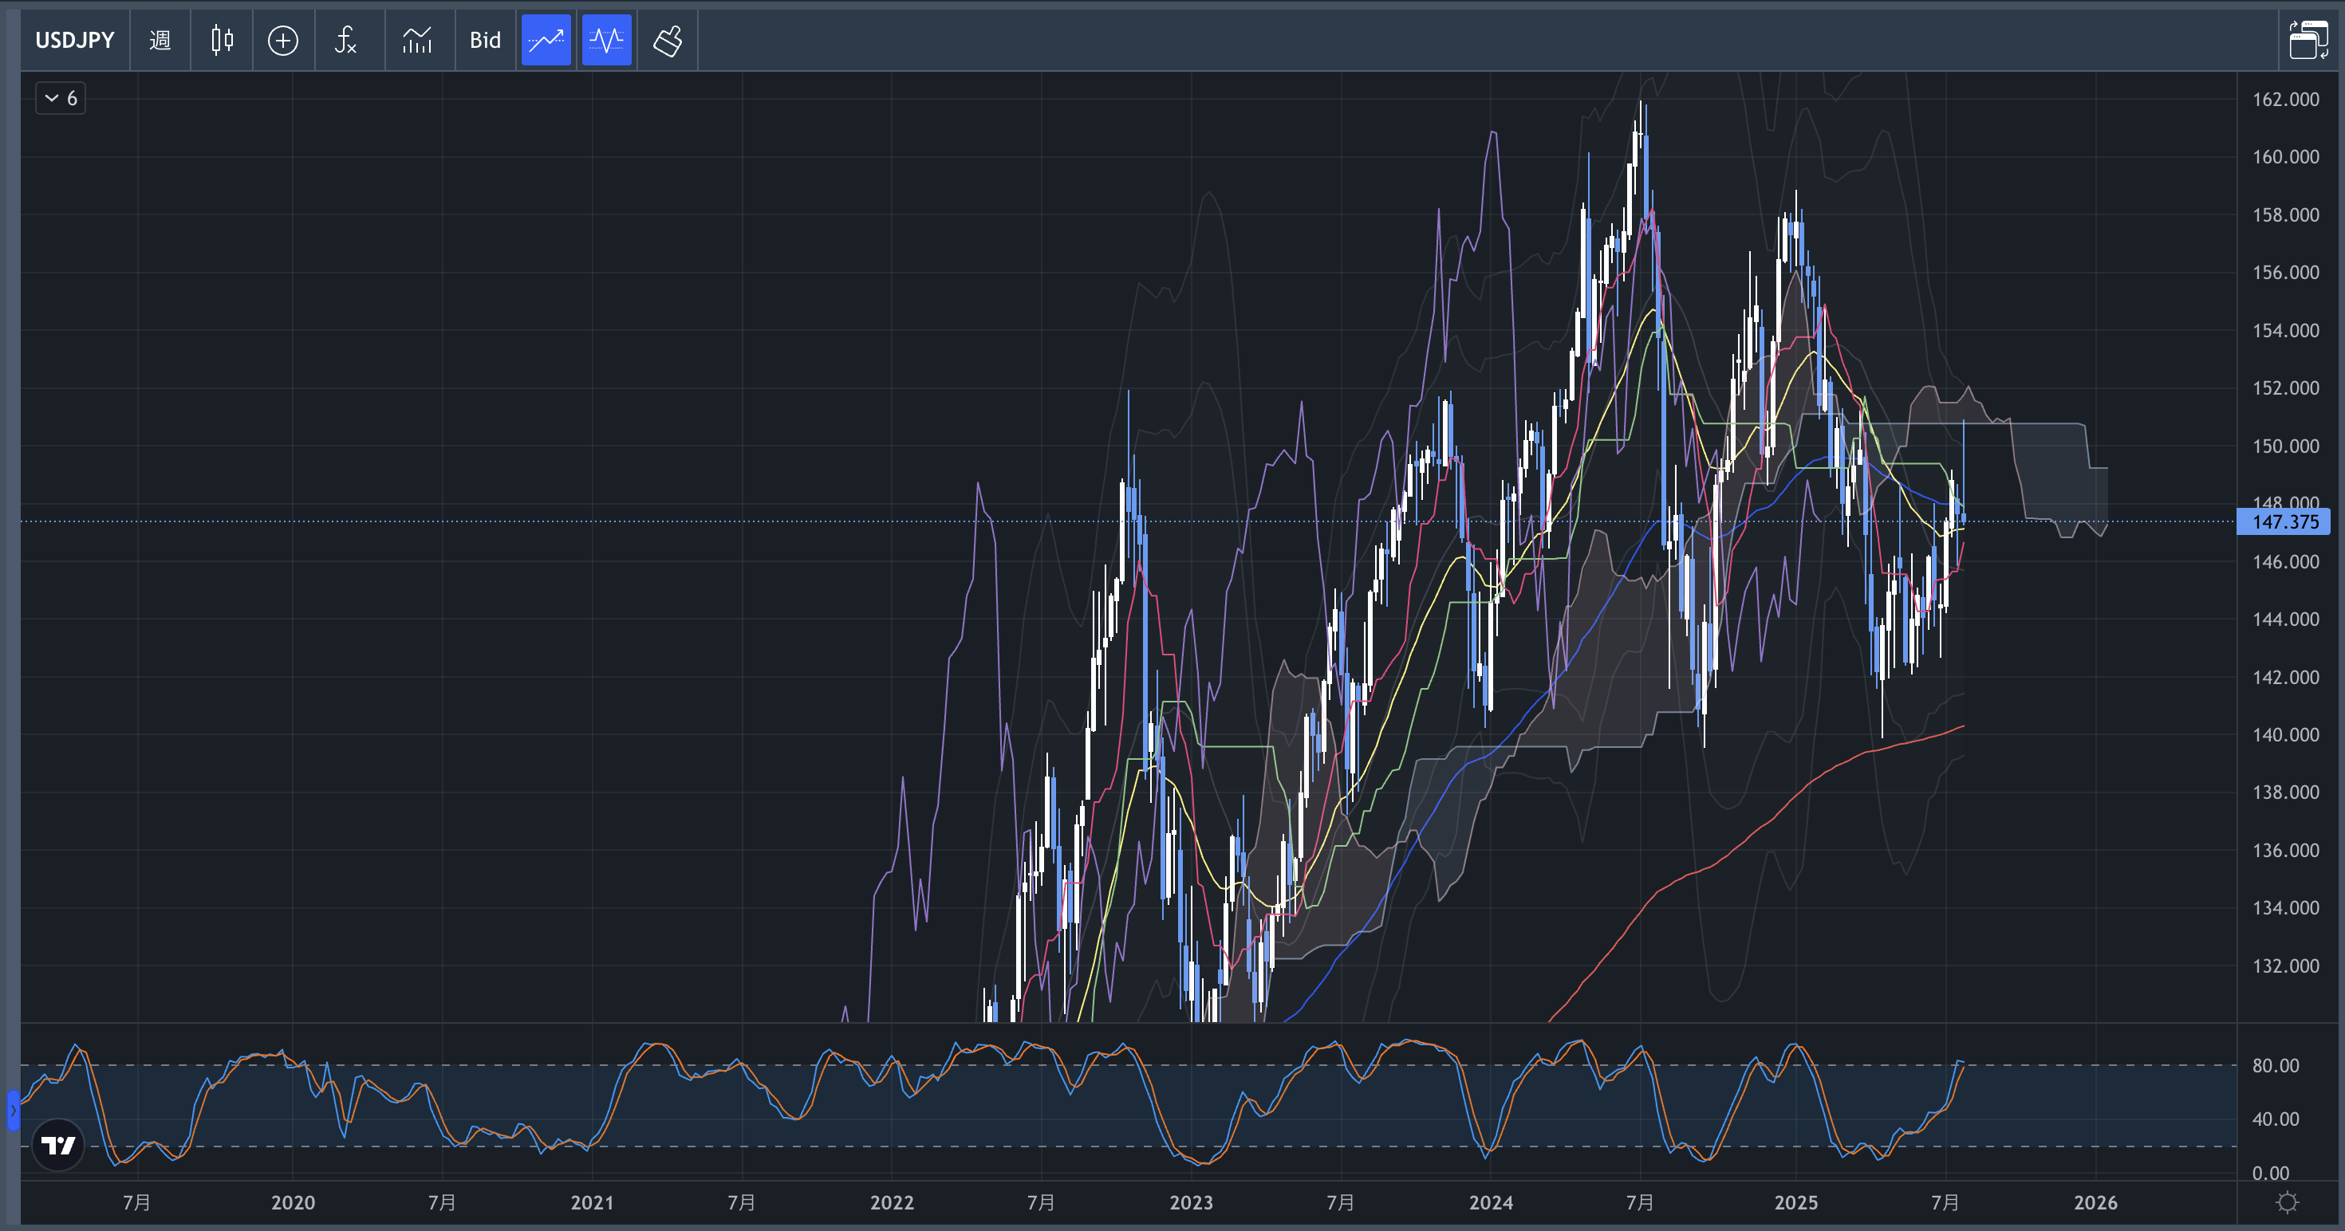Toggle the trend line chart button
This screenshot has width=2345, height=1231.
546,40
